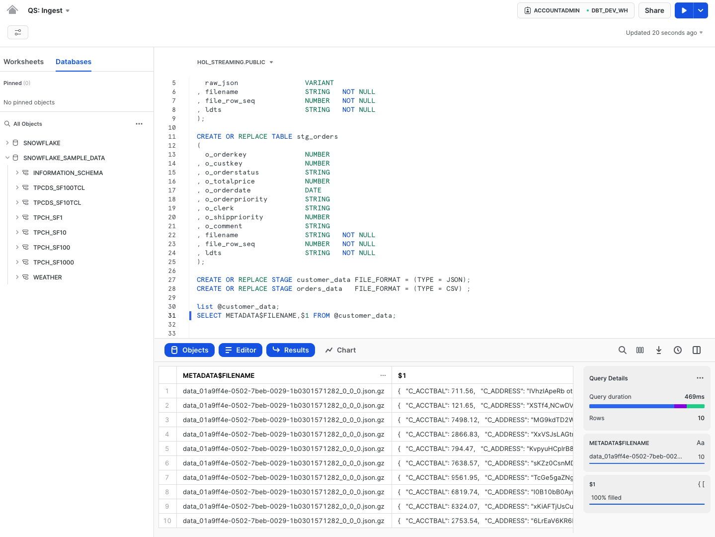715x537 pixels.
Task: Click the search magnifier beside All Objects
Action: tap(6, 123)
